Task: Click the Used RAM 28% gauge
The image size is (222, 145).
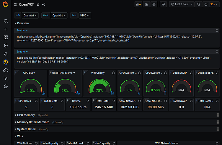Action: tap(65, 86)
